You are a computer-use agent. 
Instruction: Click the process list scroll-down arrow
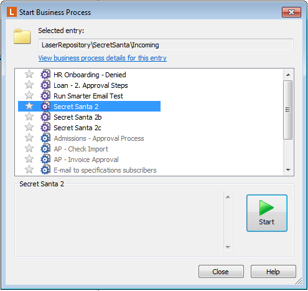click(x=288, y=170)
